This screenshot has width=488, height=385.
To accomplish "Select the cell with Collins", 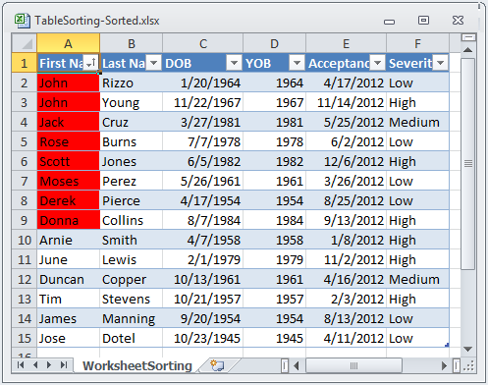I will pyautogui.click(x=132, y=220).
